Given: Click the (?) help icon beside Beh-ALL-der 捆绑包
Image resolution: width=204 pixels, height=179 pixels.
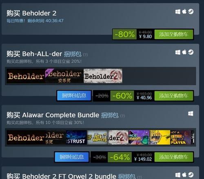Looking at the screenshot, I should (x=85, y=55).
